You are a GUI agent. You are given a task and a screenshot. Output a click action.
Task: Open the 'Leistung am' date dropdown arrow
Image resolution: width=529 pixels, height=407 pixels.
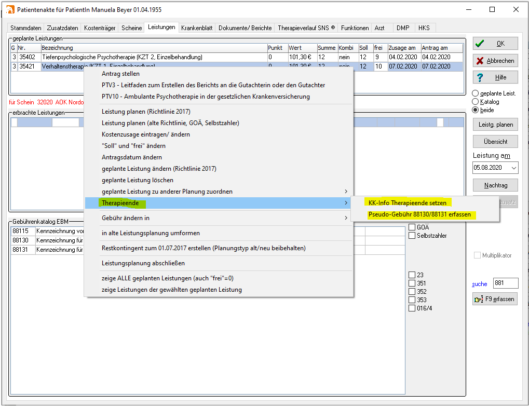click(x=514, y=168)
